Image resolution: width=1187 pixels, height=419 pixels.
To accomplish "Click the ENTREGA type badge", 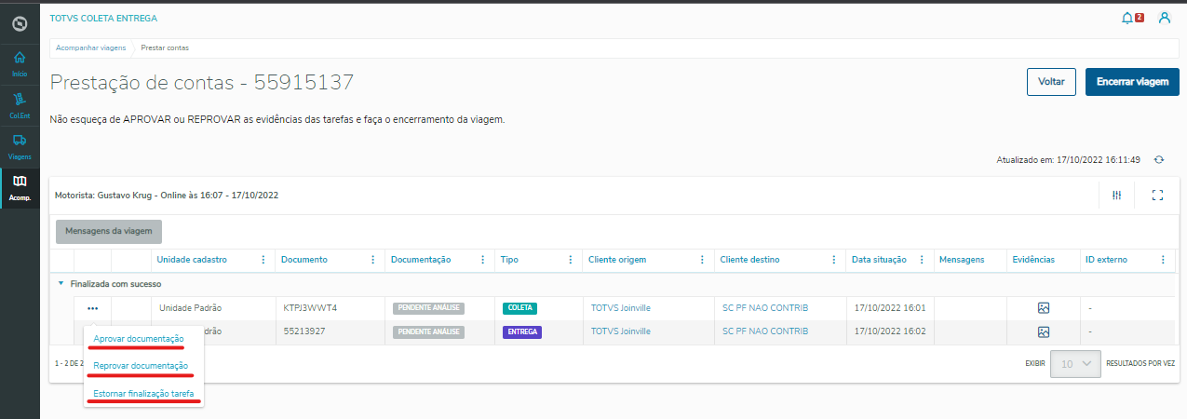I will click(x=522, y=331).
